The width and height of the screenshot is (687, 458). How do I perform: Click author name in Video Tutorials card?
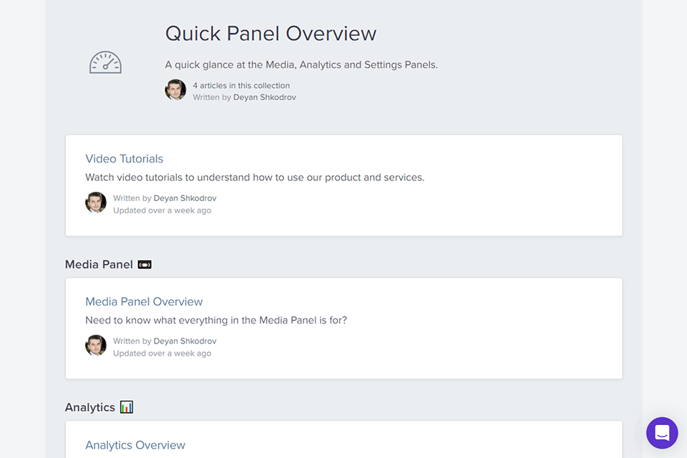tap(185, 198)
